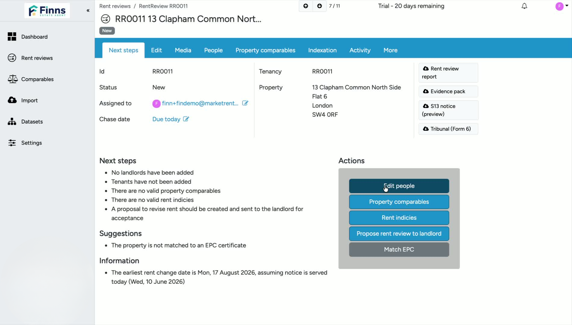Image resolution: width=572 pixels, height=325 pixels.
Task: Open the notifications bell
Action: point(524,6)
